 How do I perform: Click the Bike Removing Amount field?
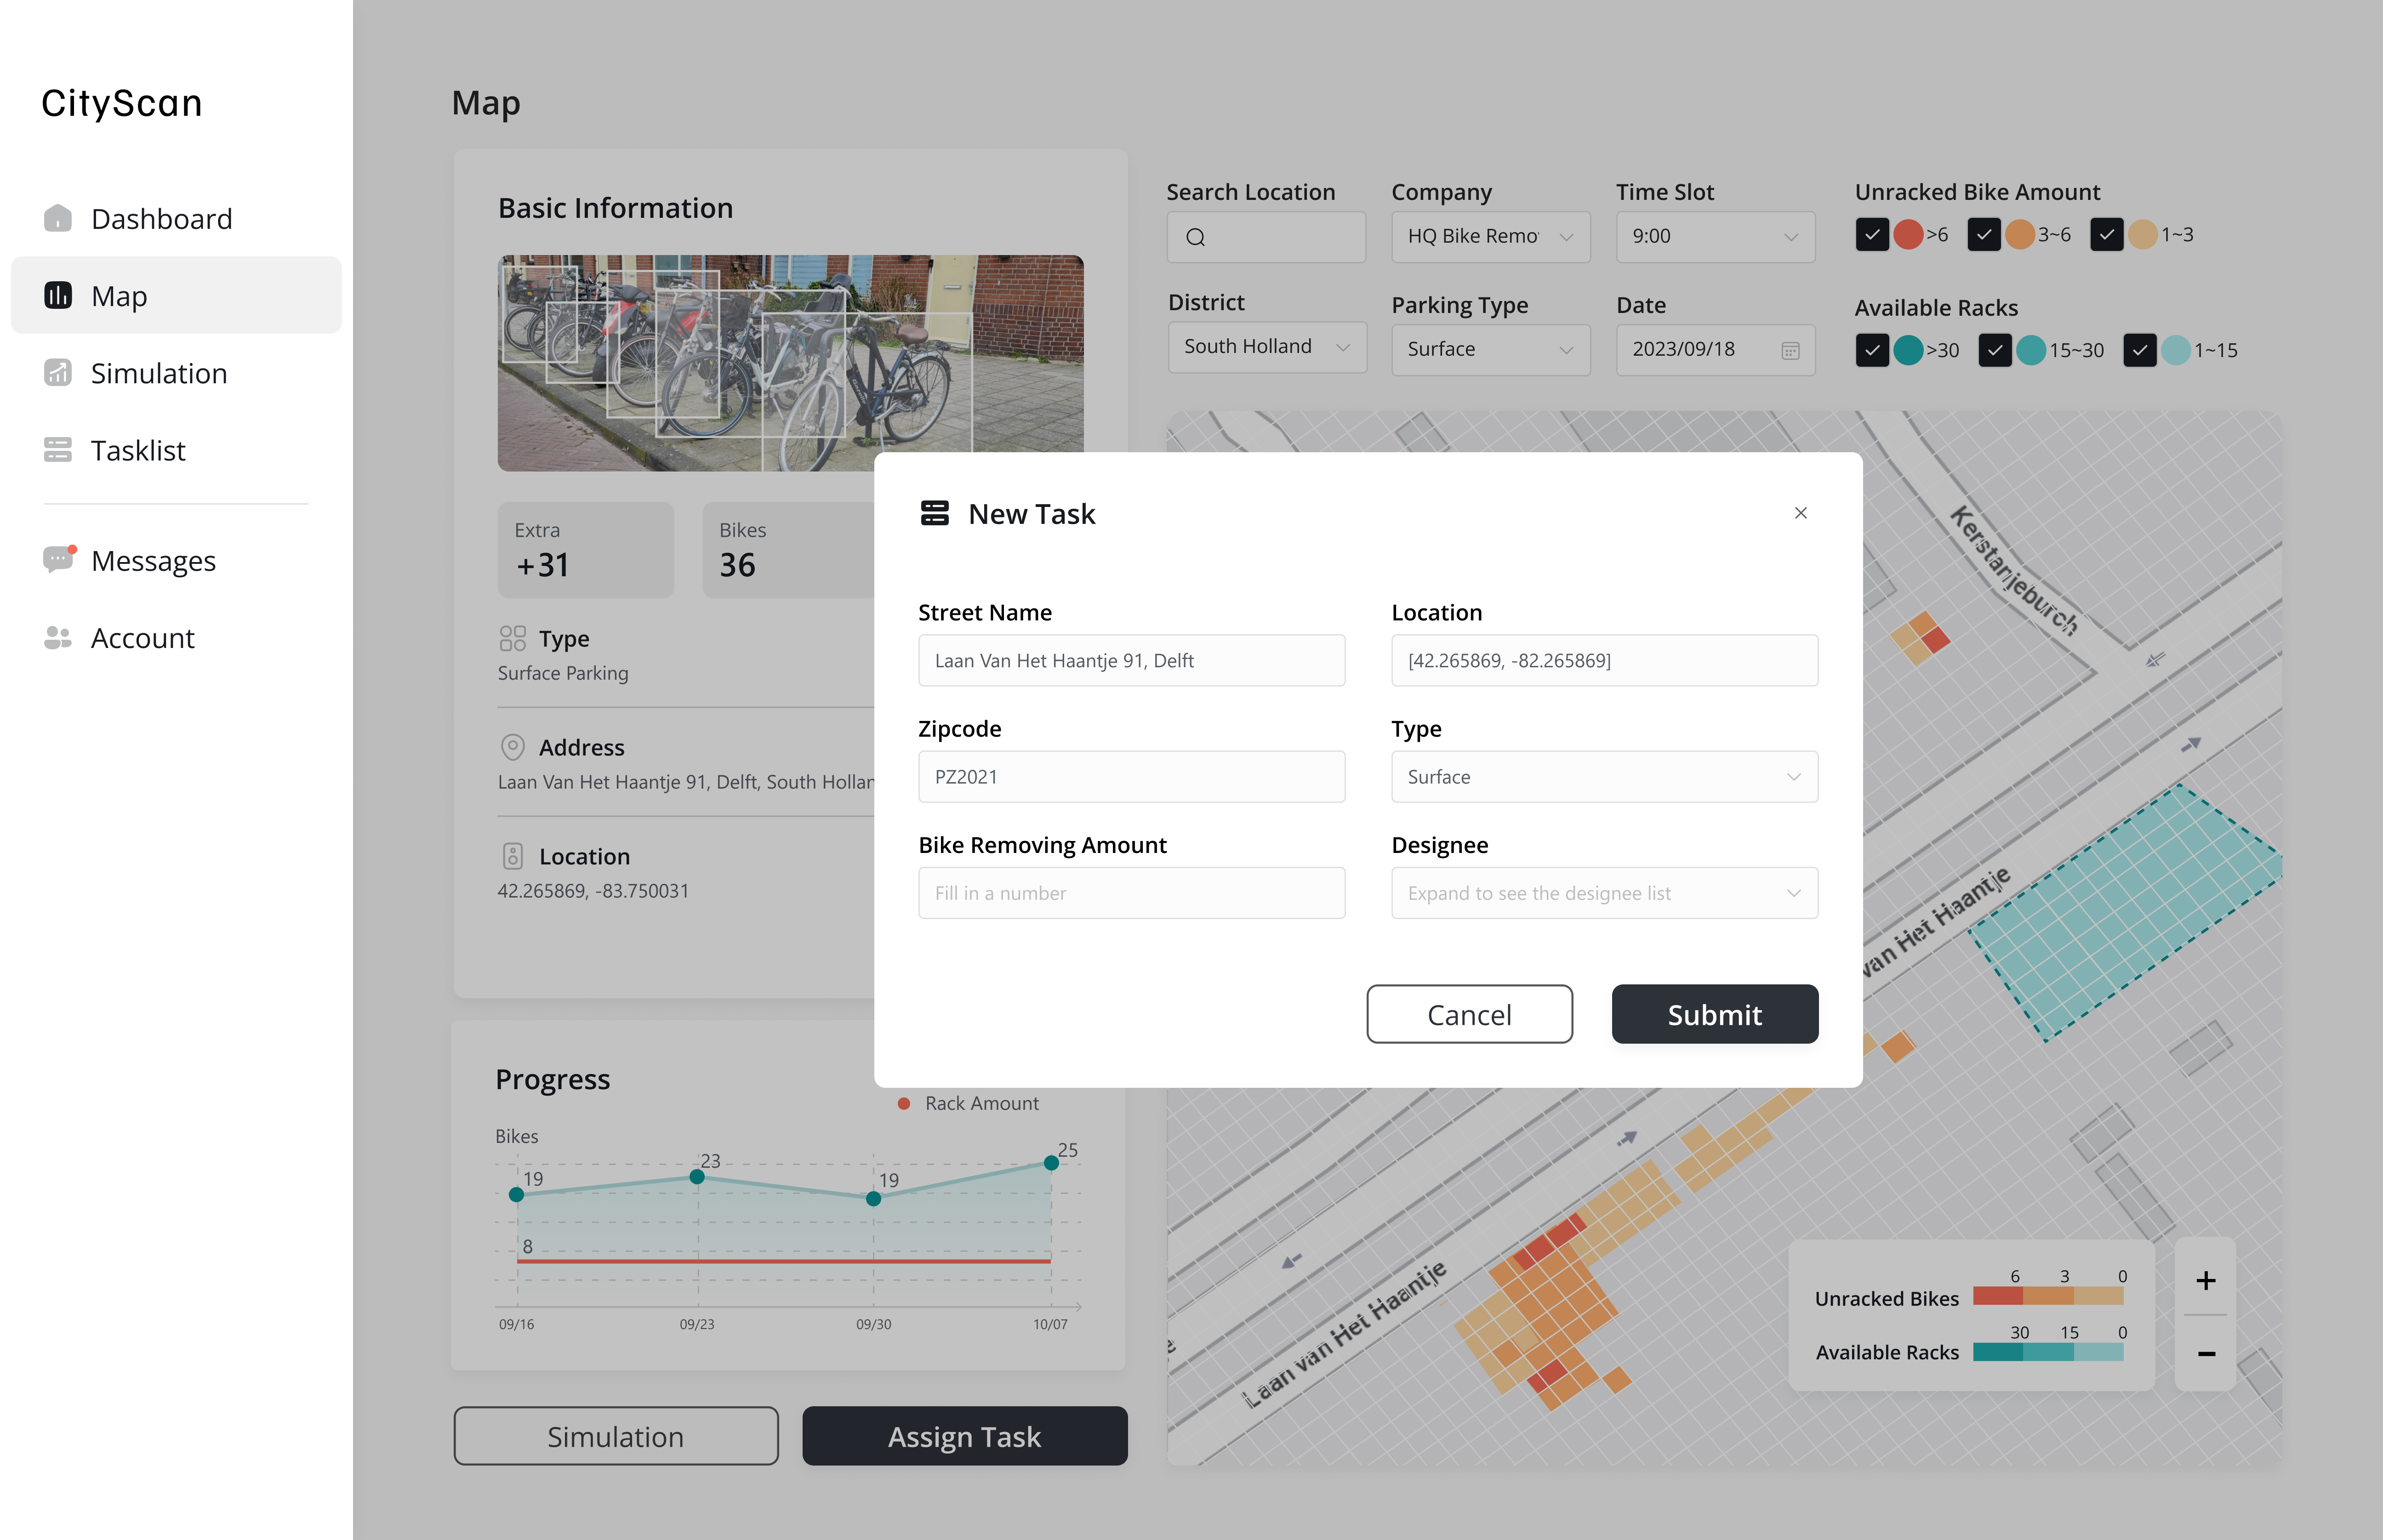pos(1130,893)
